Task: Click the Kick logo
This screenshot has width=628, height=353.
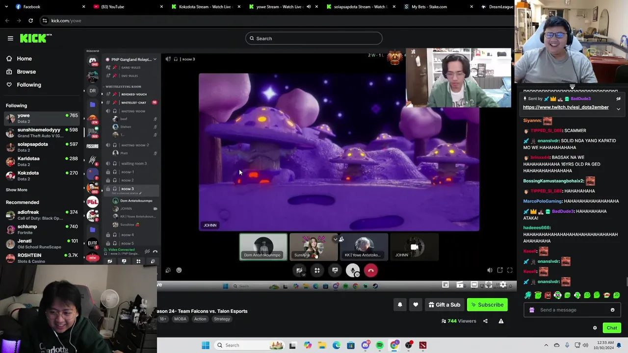Action: pyautogui.click(x=36, y=38)
